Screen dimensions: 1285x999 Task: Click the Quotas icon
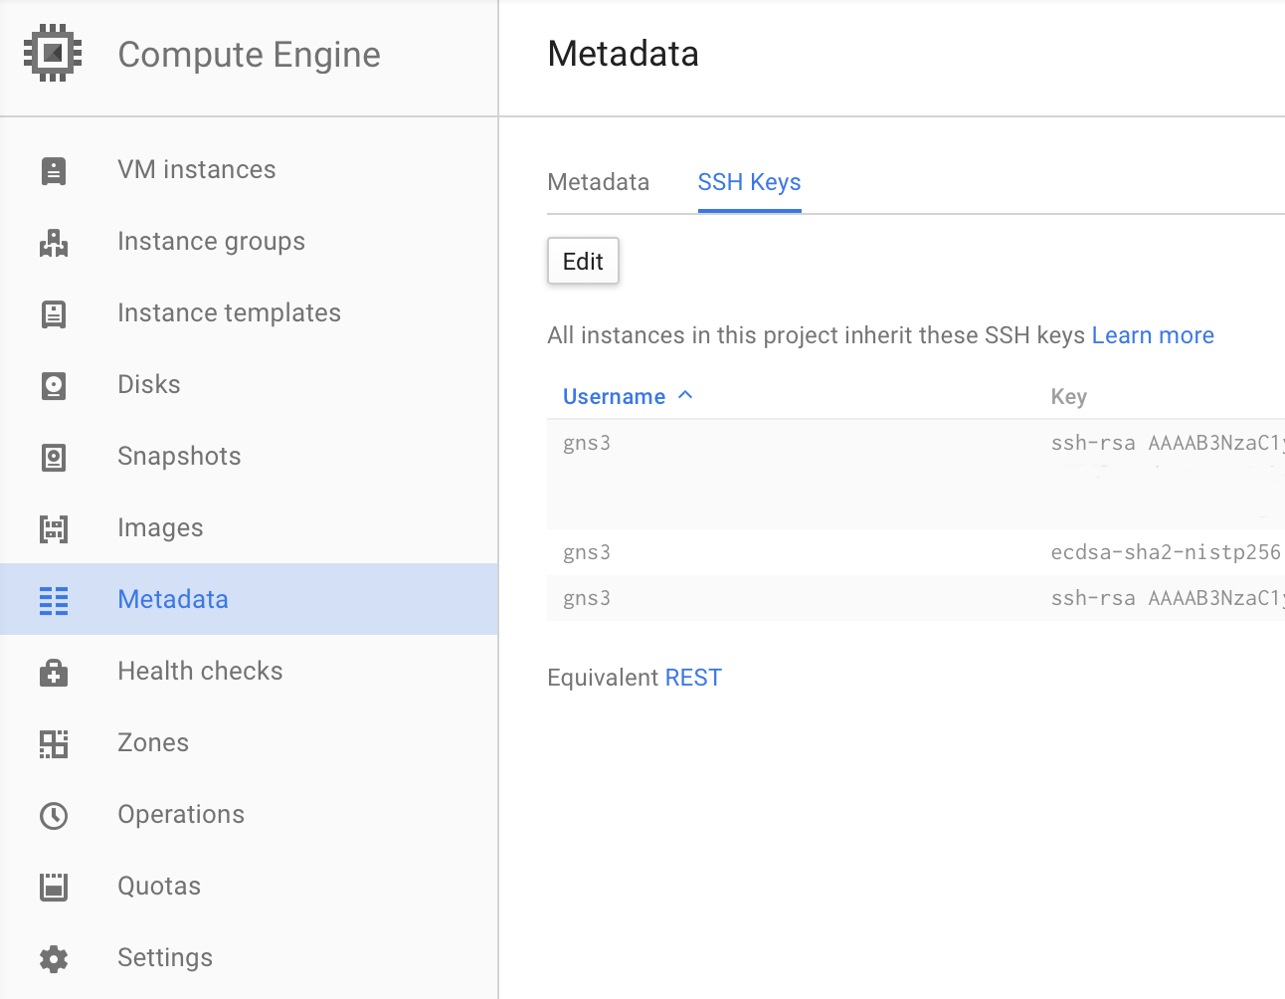tap(54, 887)
